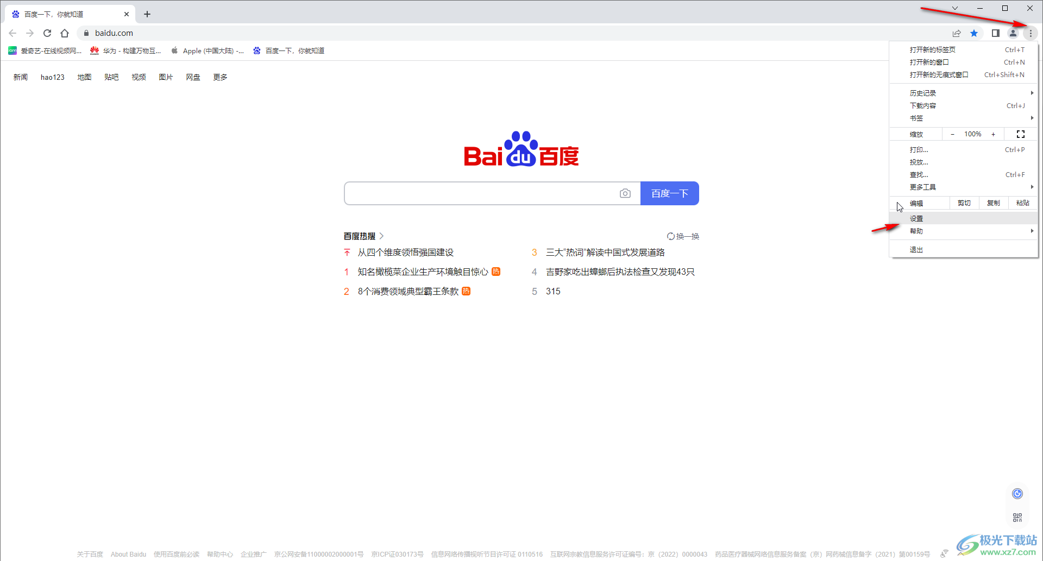
Task: Open hot search 吉野家吃出蟑螂后执法检查又发现43只
Action: click(620, 272)
